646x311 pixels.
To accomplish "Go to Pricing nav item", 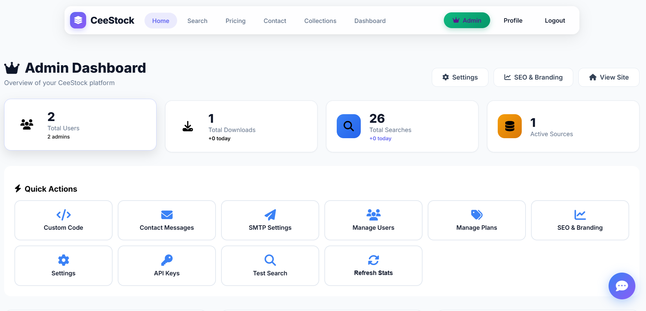I will tap(235, 21).
